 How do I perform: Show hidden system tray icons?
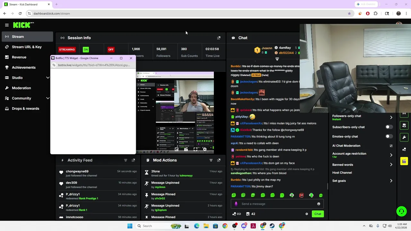(x=364, y=226)
